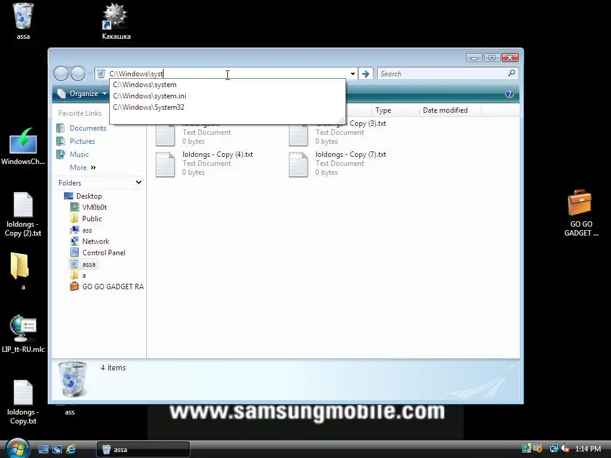Screen dimensions: 611x458
Task: Open address bar history dropdown arrow
Action: click(353, 73)
